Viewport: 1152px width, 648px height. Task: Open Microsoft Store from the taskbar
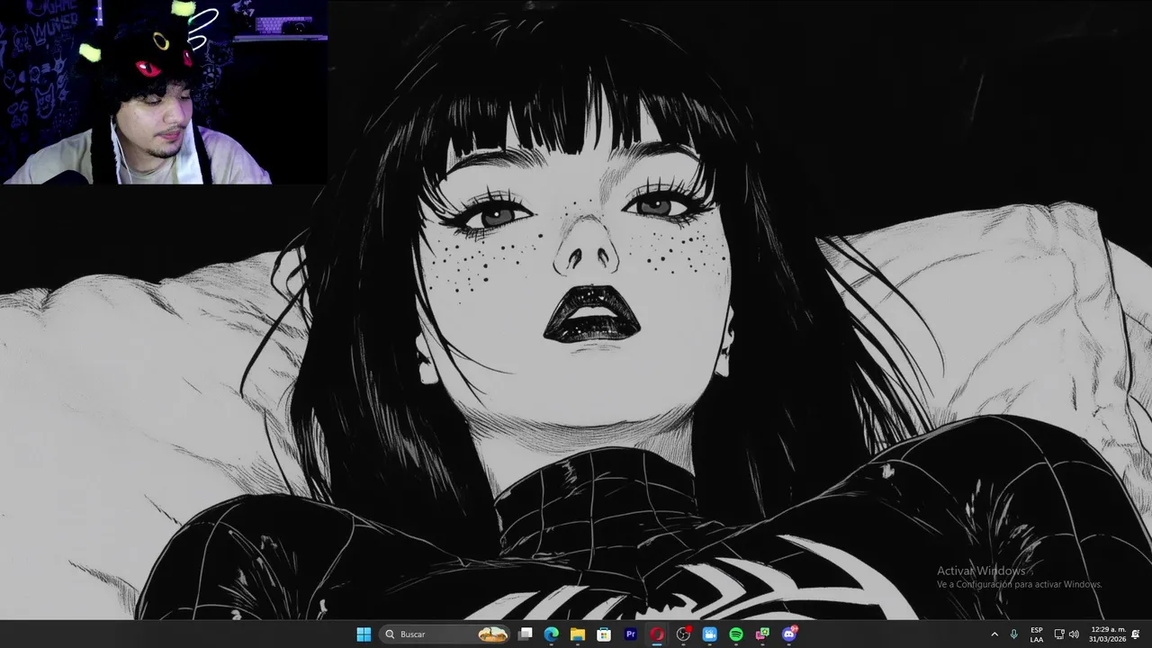[x=604, y=634]
